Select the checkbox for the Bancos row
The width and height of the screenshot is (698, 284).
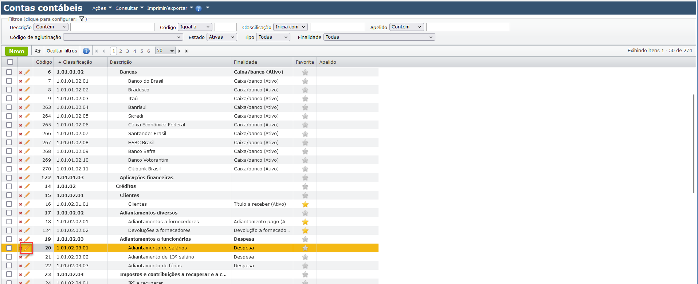click(9, 72)
